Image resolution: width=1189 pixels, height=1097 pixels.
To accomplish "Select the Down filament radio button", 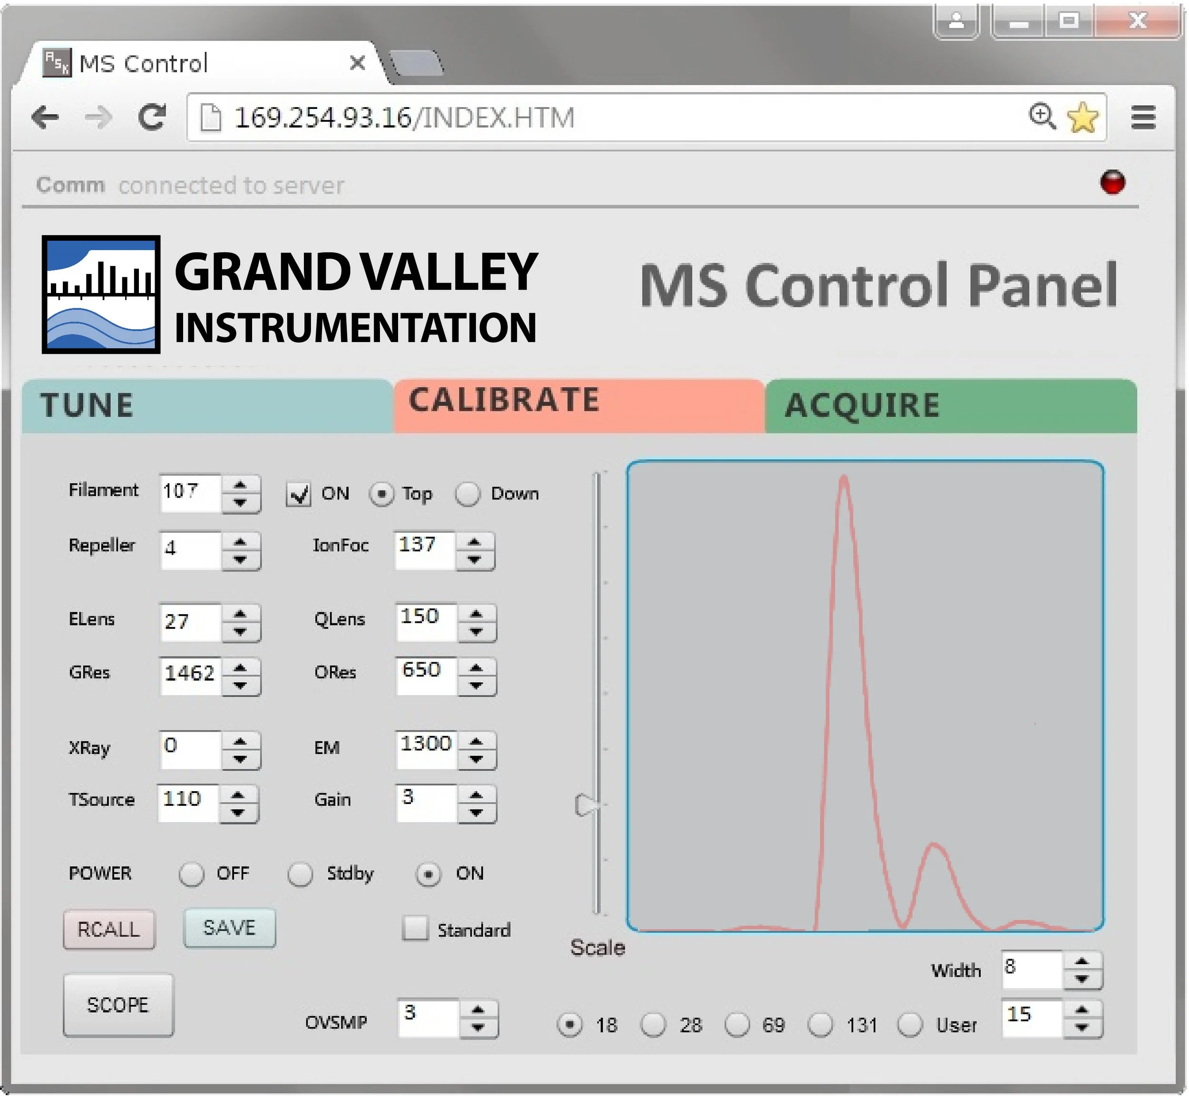I will pyautogui.click(x=468, y=494).
